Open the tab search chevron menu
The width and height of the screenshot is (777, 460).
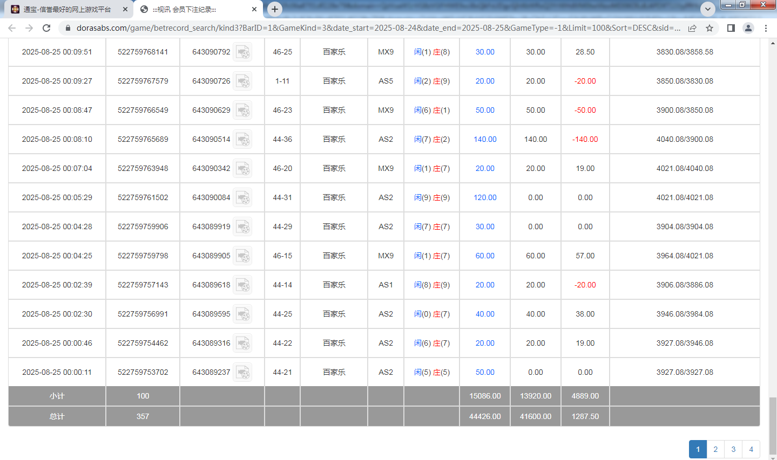pyautogui.click(x=707, y=9)
